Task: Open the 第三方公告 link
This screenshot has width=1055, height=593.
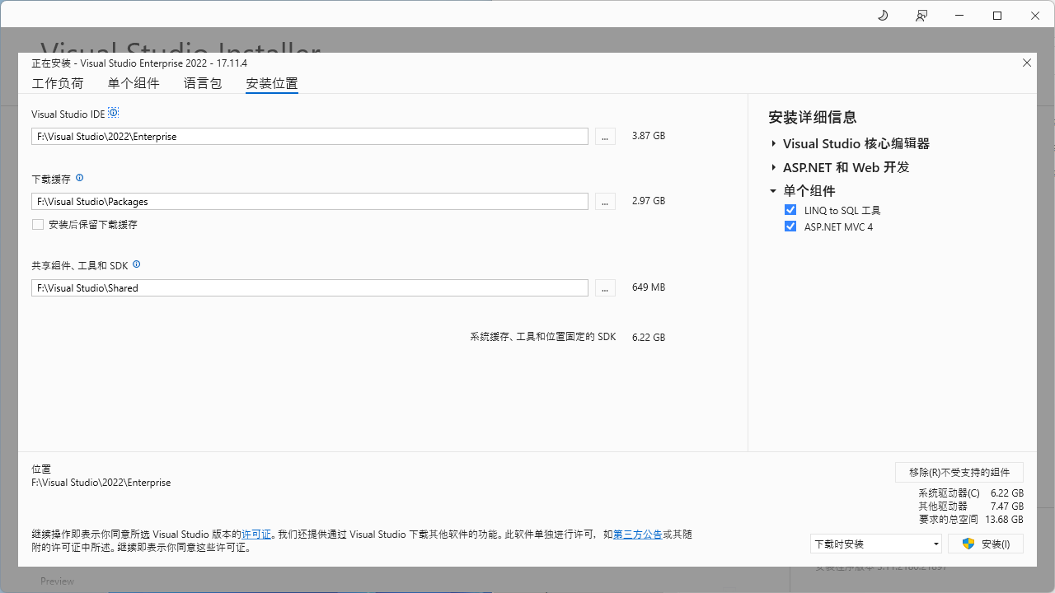Action: tap(638, 535)
